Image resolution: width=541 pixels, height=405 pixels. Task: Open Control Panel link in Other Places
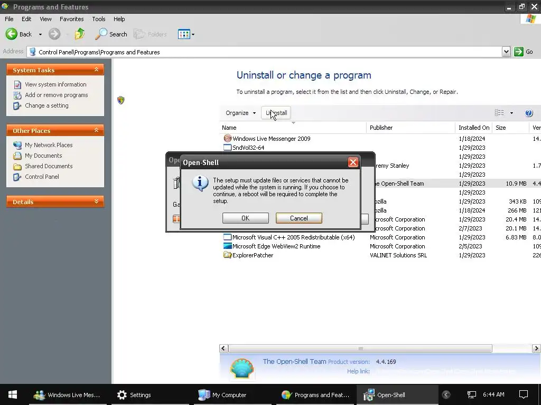[x=42, y=177]
